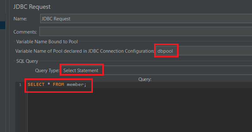Click the SQL text SELECT * FROM member;

pos(57,84)
